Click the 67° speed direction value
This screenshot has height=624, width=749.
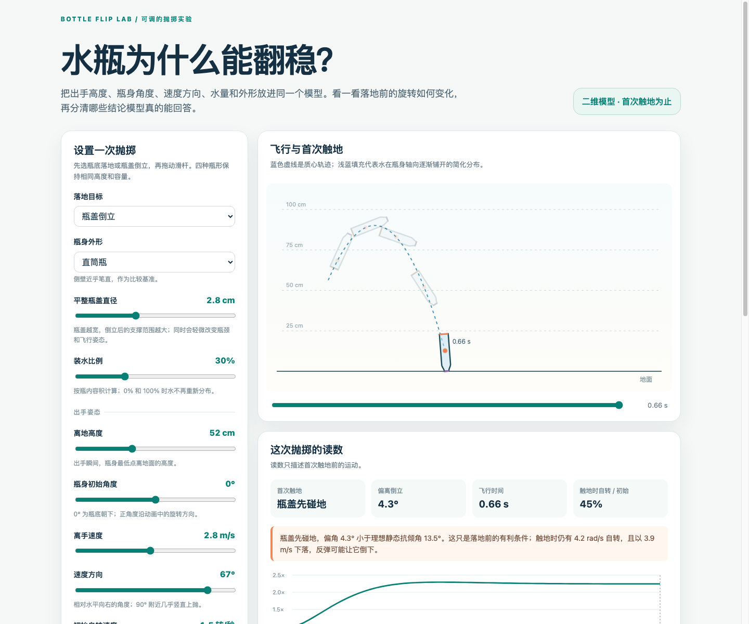click(x=228, y=574)
